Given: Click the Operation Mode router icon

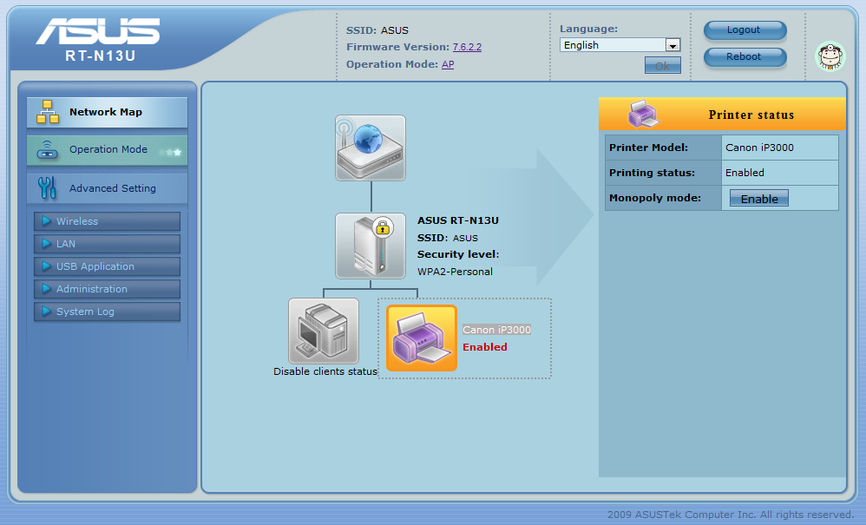Looking at the screenshot, I should (48, 149).
